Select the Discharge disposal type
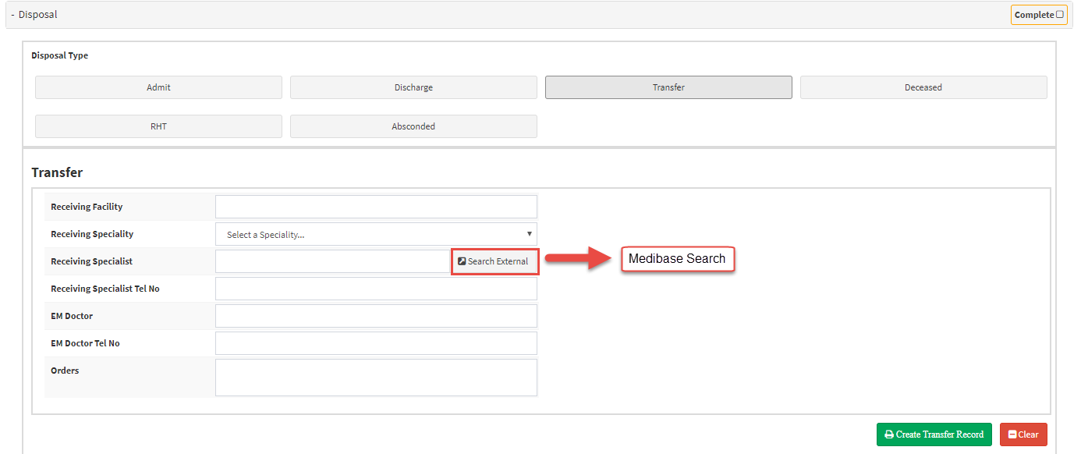The width and height of the screenshot is (1081, 454). [413, 87]
